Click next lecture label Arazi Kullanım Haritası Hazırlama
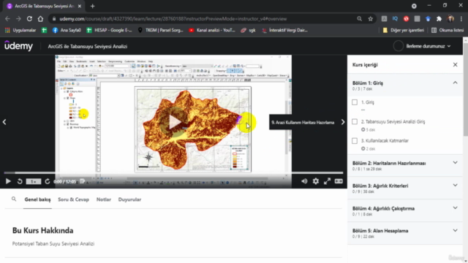 (x=303, y=122)
